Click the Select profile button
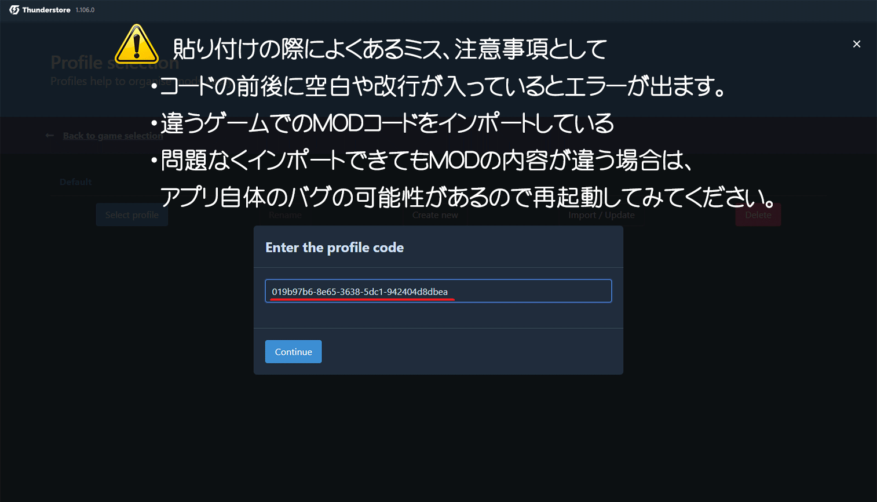877x502 pixels. pyautogui.click(x=131, y=215)
